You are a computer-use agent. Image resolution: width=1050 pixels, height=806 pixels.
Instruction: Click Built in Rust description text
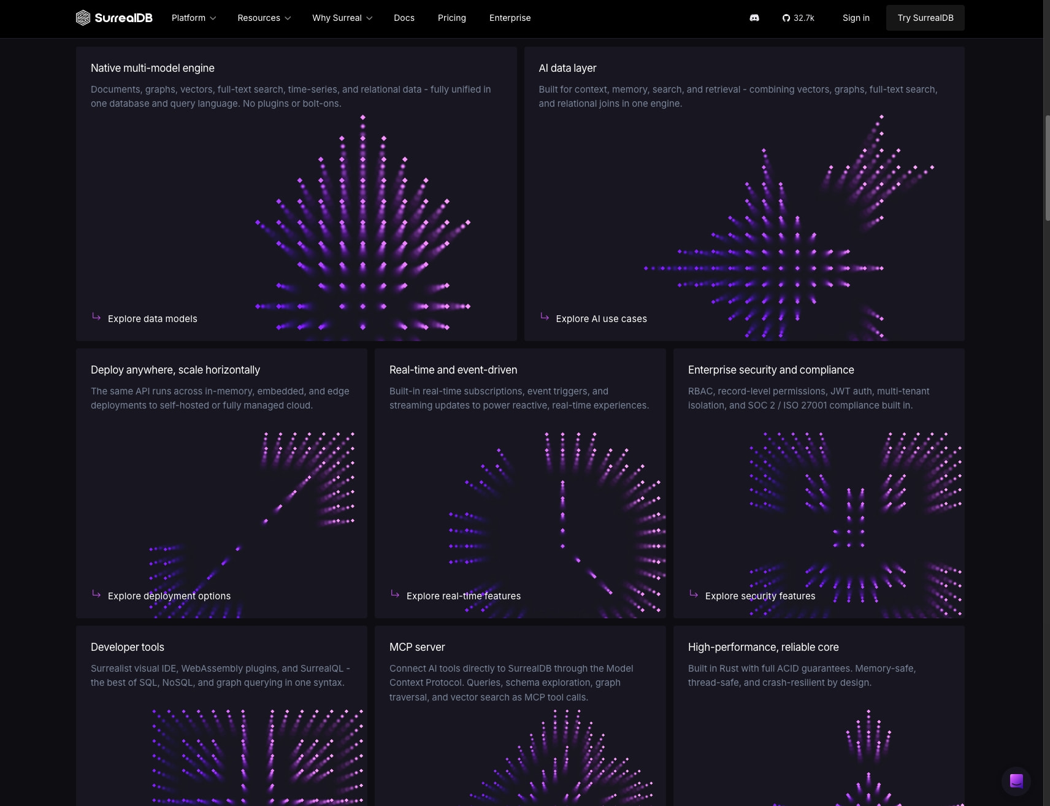[802, 675]
